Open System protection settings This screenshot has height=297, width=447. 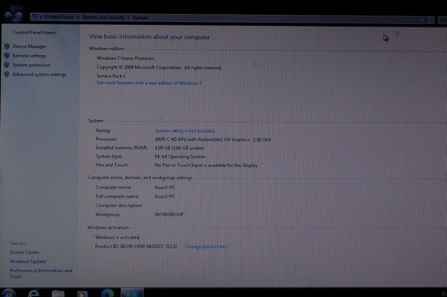[31, 65]
